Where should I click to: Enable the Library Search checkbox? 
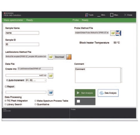(6, 104)
